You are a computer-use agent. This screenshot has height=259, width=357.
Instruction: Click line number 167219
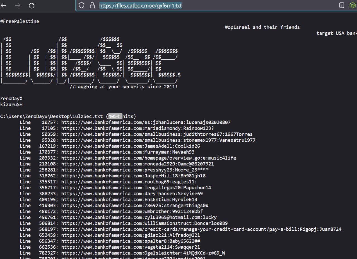[48, 146]
